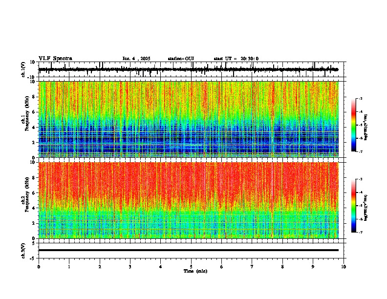Image resolution: width=387 pixels, height=299 pixels.
Task: Click time axis tick label "2"
Action: (100, 266)
